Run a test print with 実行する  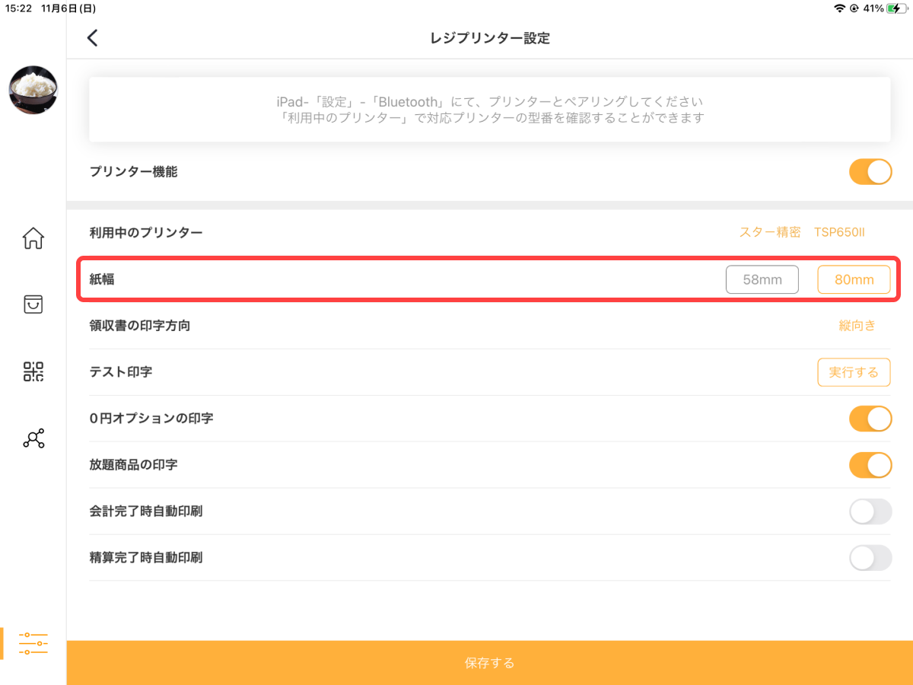[854, 372]
